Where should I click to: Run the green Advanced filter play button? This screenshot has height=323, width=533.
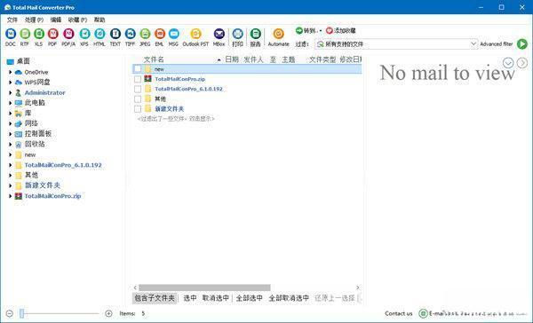click(522, 43)
